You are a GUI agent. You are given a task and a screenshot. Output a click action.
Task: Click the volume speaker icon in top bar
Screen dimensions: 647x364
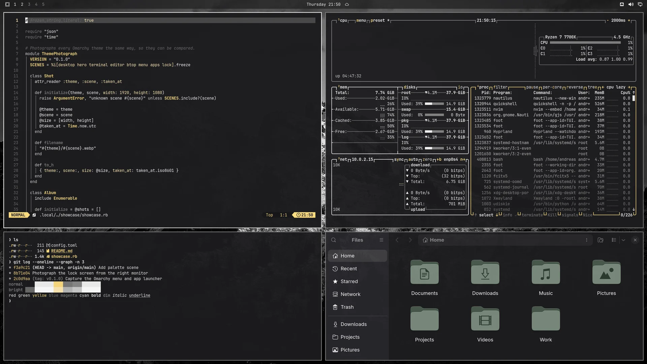tap(631, 4)
